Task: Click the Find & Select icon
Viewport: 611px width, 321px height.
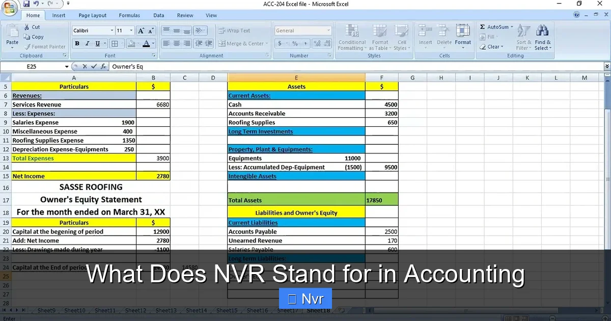Action: click(543, 36)
